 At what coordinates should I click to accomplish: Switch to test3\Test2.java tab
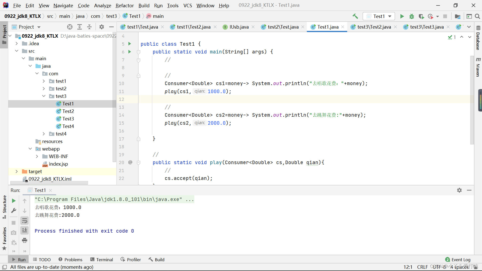(x=374, y=27)
